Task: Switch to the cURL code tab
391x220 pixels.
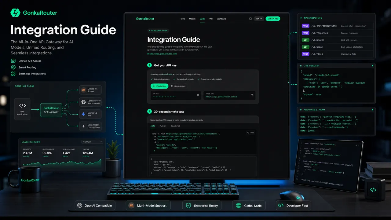Action: click(x=153, y=126)
